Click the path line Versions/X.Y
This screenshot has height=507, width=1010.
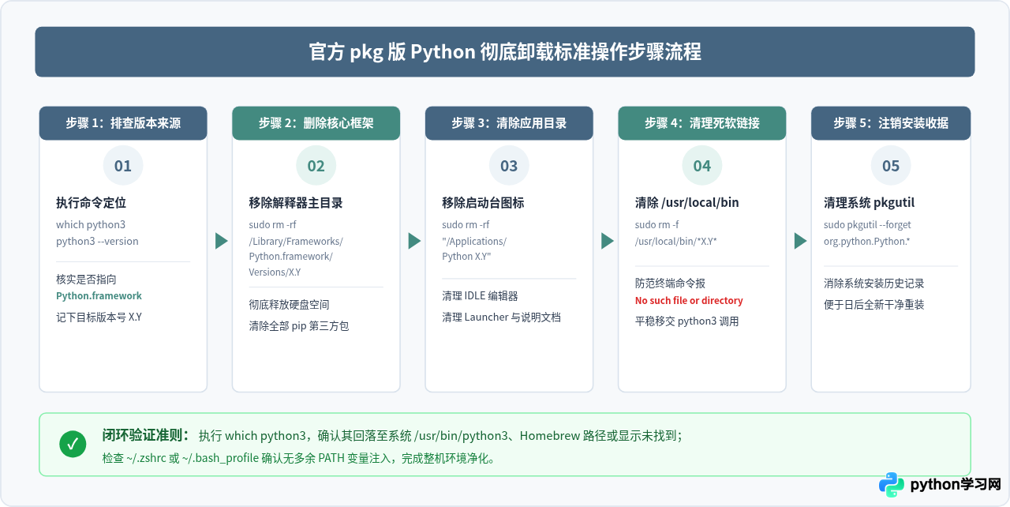275,272
